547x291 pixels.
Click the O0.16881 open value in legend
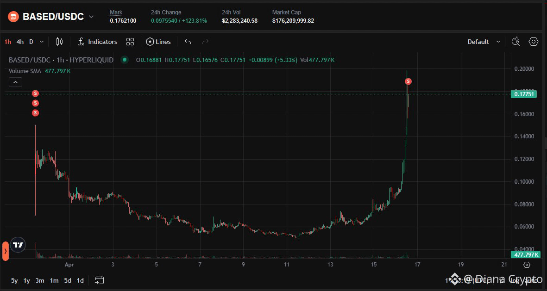(x=149, y=60)
